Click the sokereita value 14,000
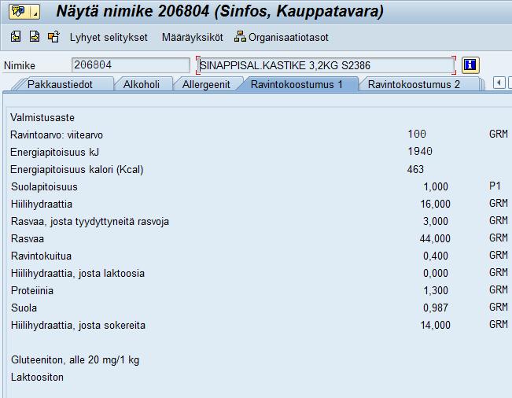 tap(435, 325)
